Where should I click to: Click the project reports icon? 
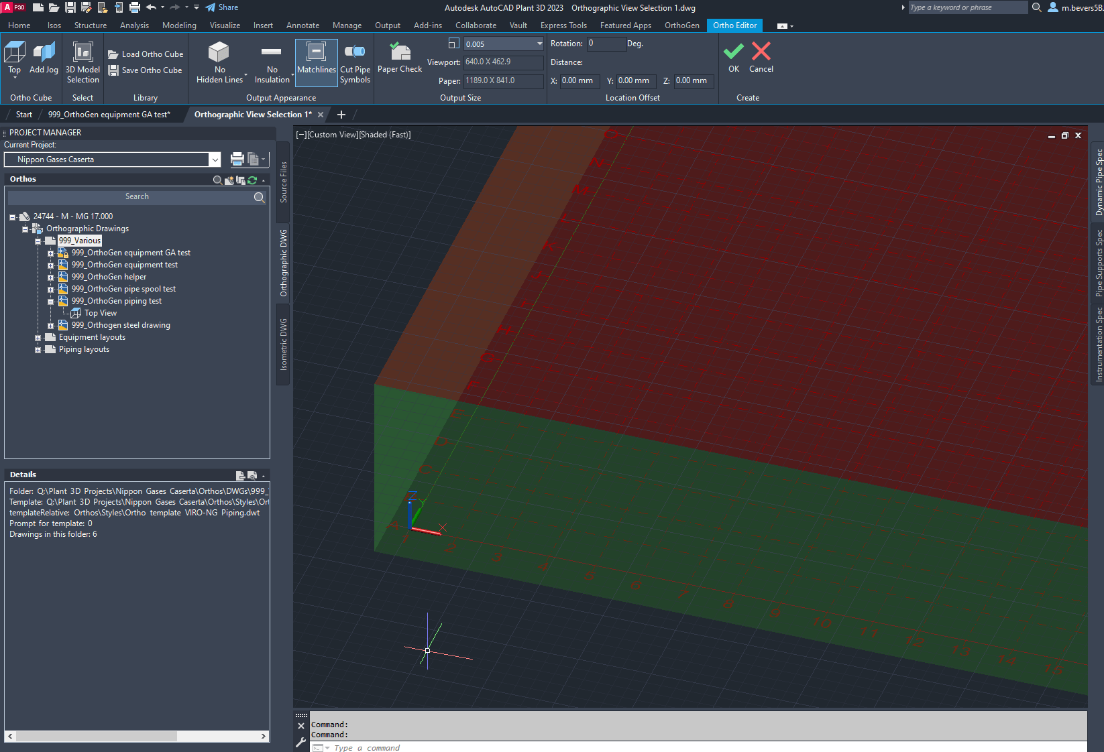tap(254, 159)
